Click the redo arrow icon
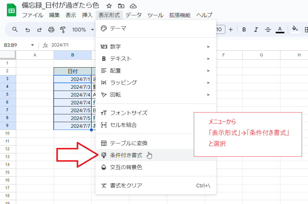 39,30
